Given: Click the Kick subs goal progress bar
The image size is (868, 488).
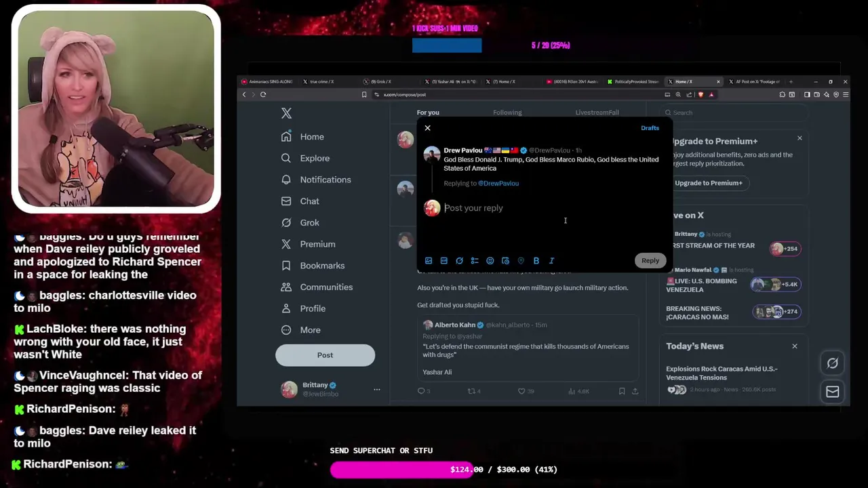Looking at the screenshot, I should 447,45.
